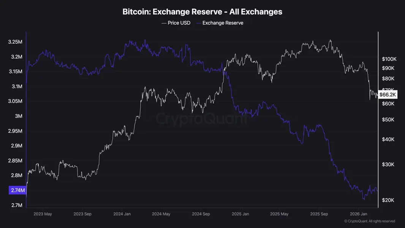Click the $20K right axis label
The height and width of the screenshot is (228, 405).
tap(388, 200)
